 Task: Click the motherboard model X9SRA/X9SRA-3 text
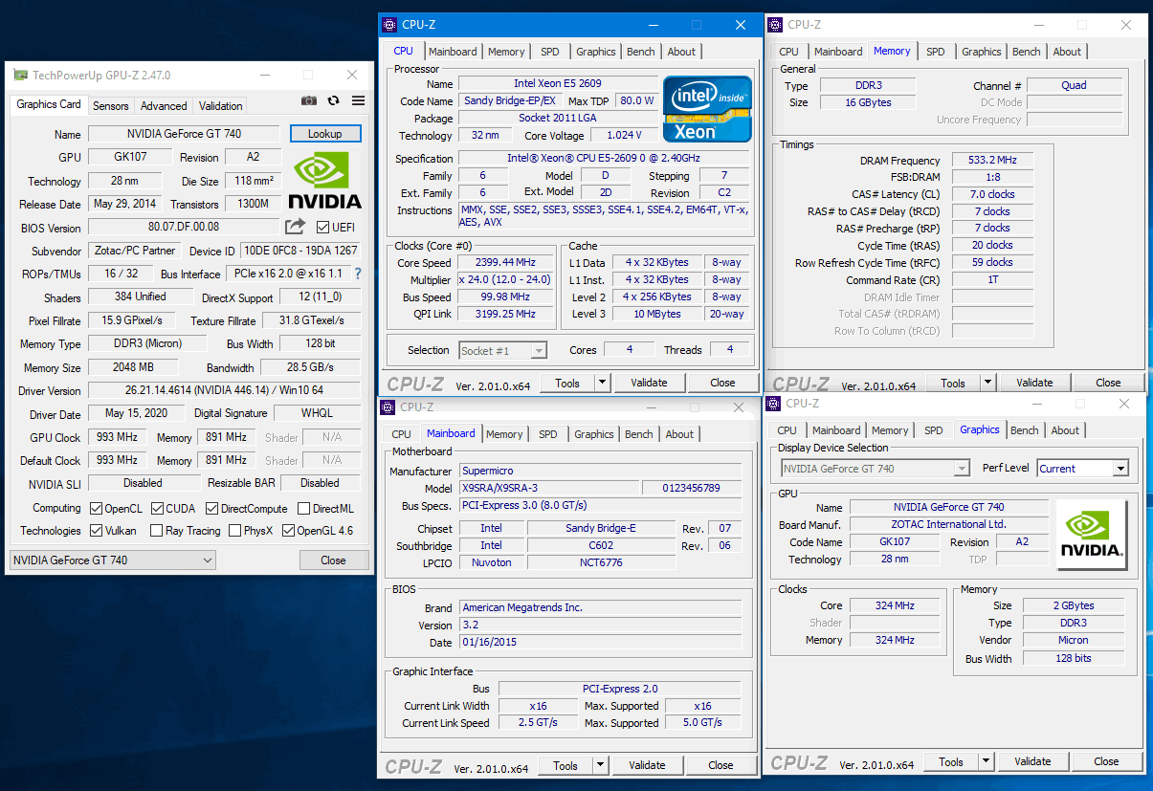tap(500, 488)
